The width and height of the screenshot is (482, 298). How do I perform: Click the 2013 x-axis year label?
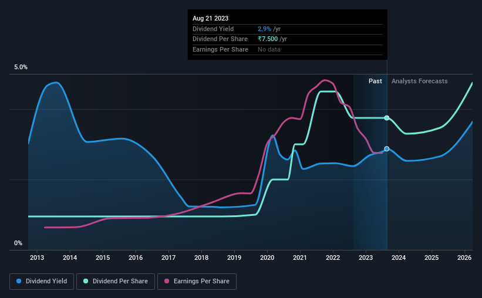pyautogui.click(x=37, y=258)
